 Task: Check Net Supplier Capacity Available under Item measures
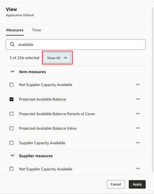pos(12,85)
